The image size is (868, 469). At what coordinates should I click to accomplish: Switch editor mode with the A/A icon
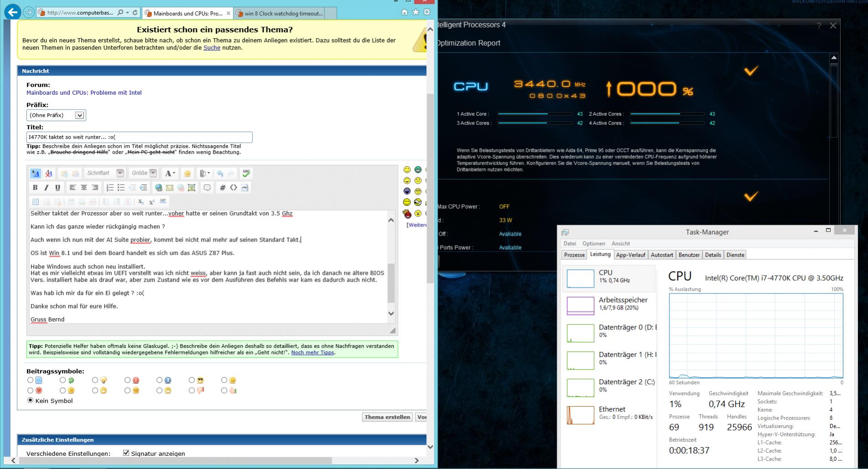click(x=35, y=173)
